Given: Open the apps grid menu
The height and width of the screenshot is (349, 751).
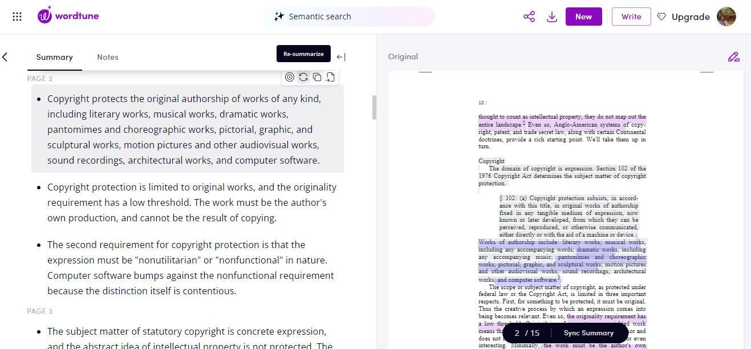Looking at the screenshot, I should [x=17, y=17].
